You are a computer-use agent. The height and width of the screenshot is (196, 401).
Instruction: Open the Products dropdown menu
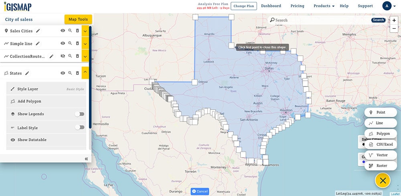[x=324, y=6]
